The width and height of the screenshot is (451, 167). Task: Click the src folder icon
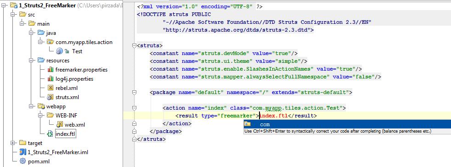[23, 14]
